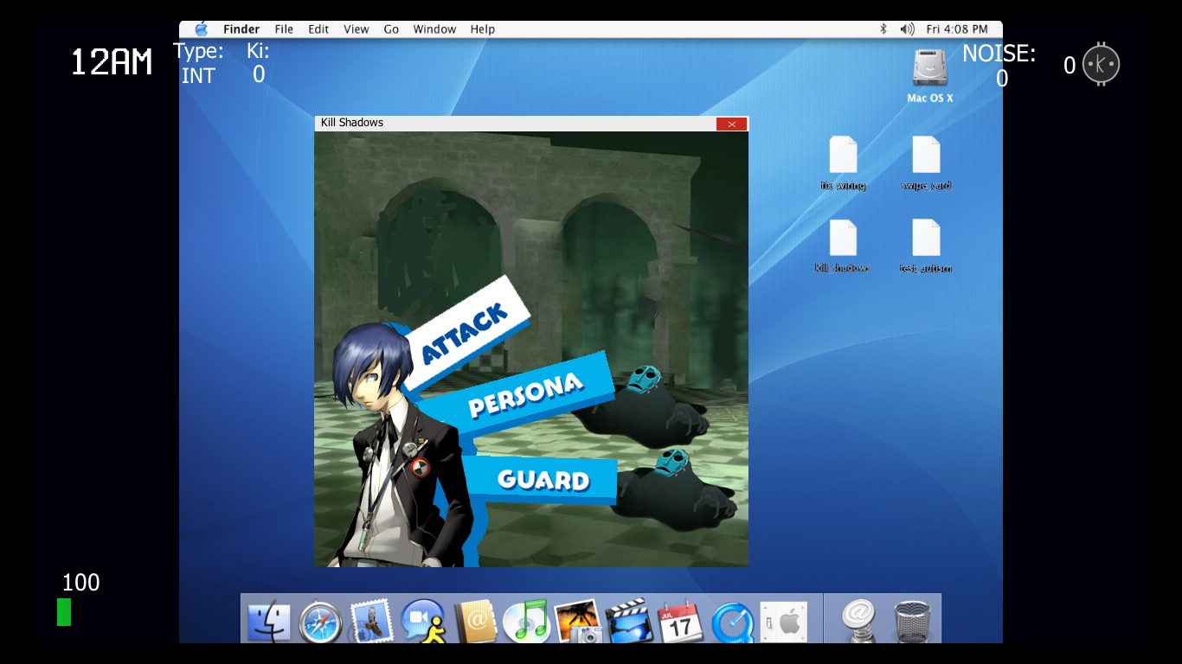The image size is (1182, 664).
Task: Click the 12AM time display
Action: [111, 62]
